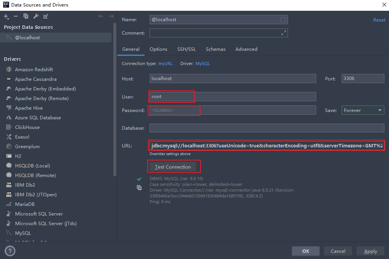Click the Reset link
Image resolution: width=389 pixels, height=259 pixels.
click(379, 20)
